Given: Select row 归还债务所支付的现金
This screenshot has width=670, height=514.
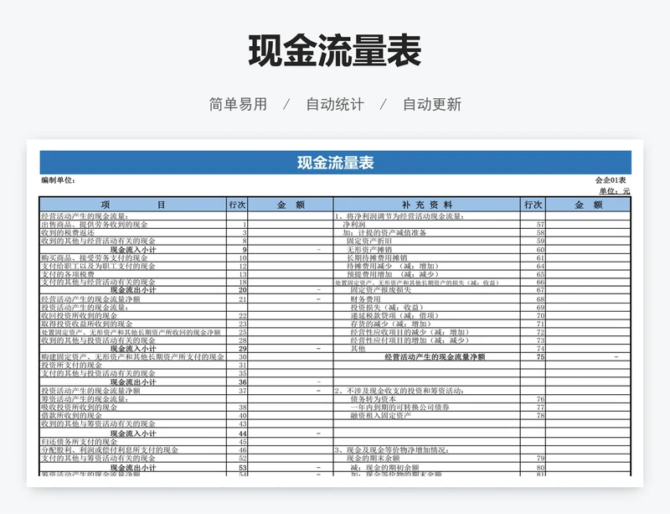Looking at the screenshot, I should tap(79, 442).
